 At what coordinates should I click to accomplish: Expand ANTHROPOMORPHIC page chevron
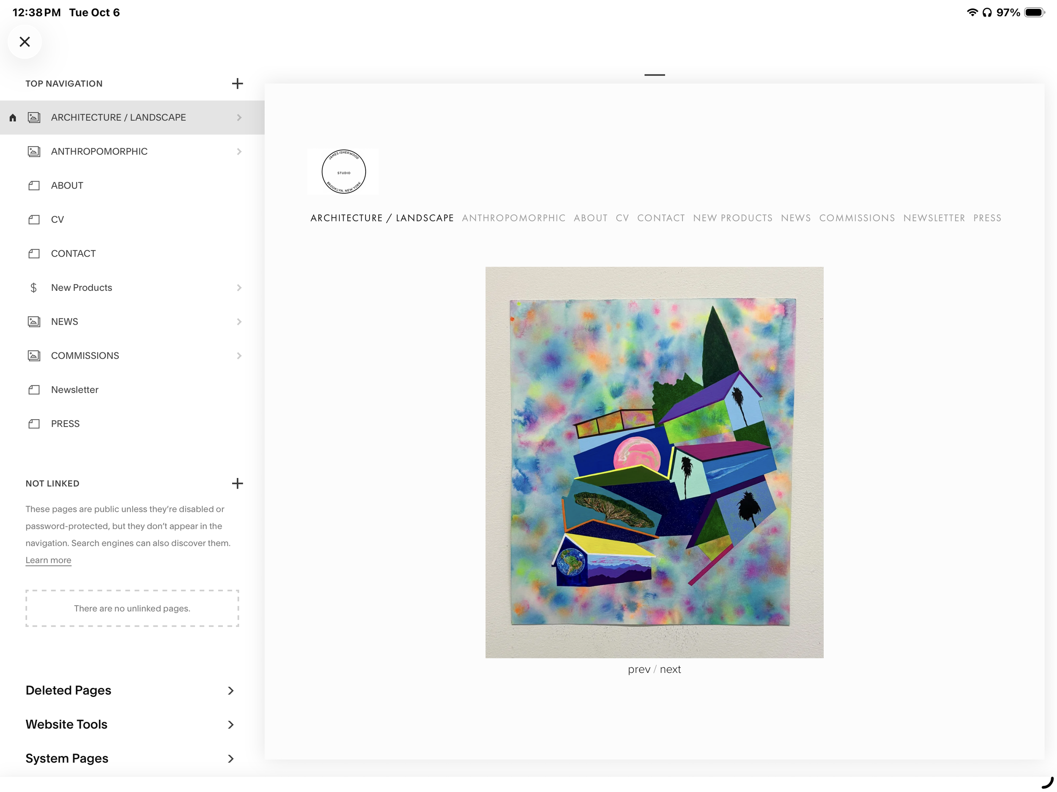(239, 151)
